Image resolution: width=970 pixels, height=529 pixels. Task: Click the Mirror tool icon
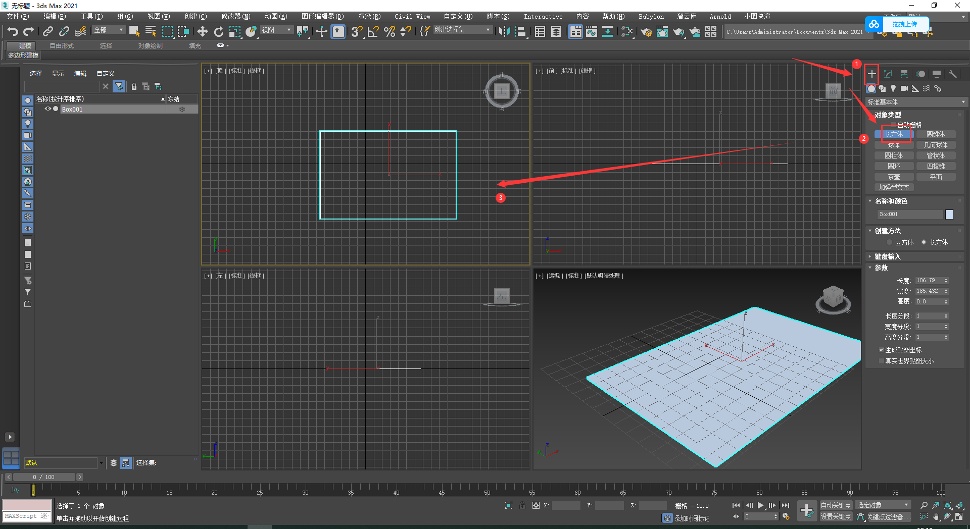(x=504, y=32)
